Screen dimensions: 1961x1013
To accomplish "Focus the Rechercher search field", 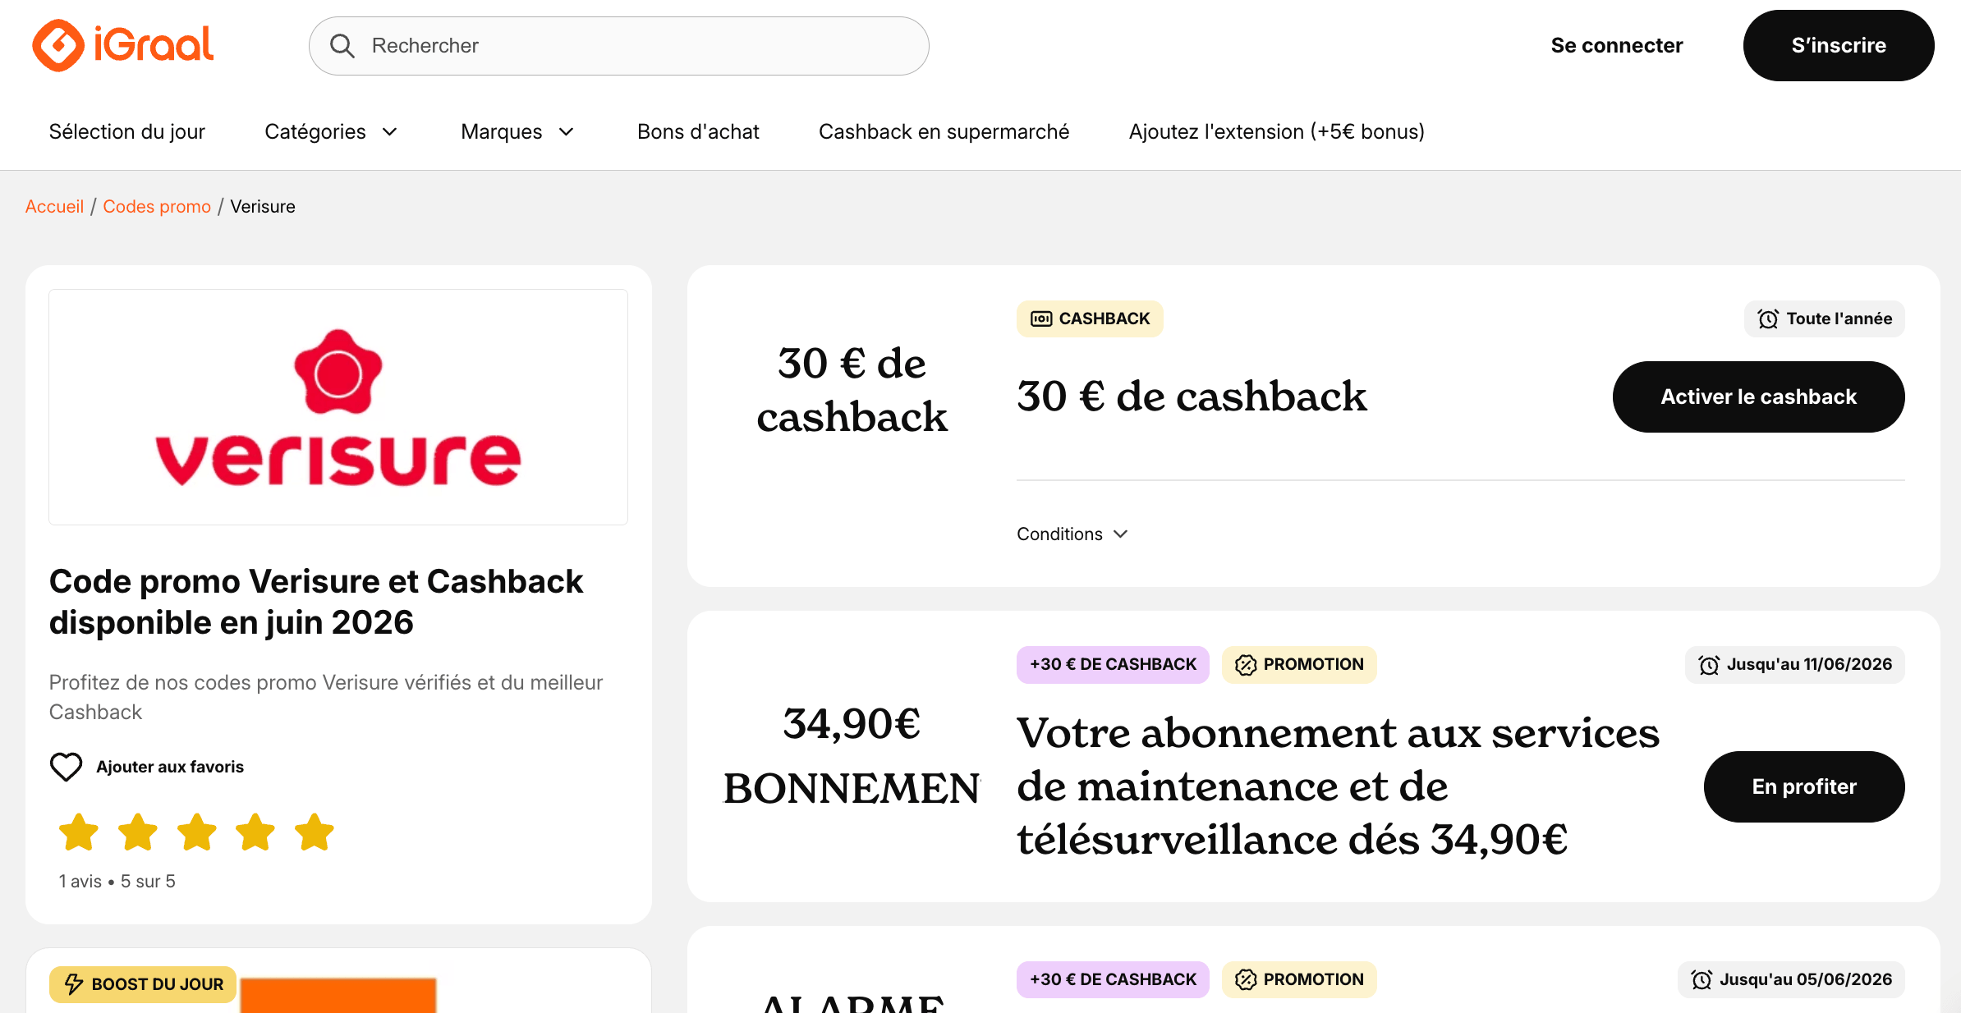I will click(x=618, y=46).
